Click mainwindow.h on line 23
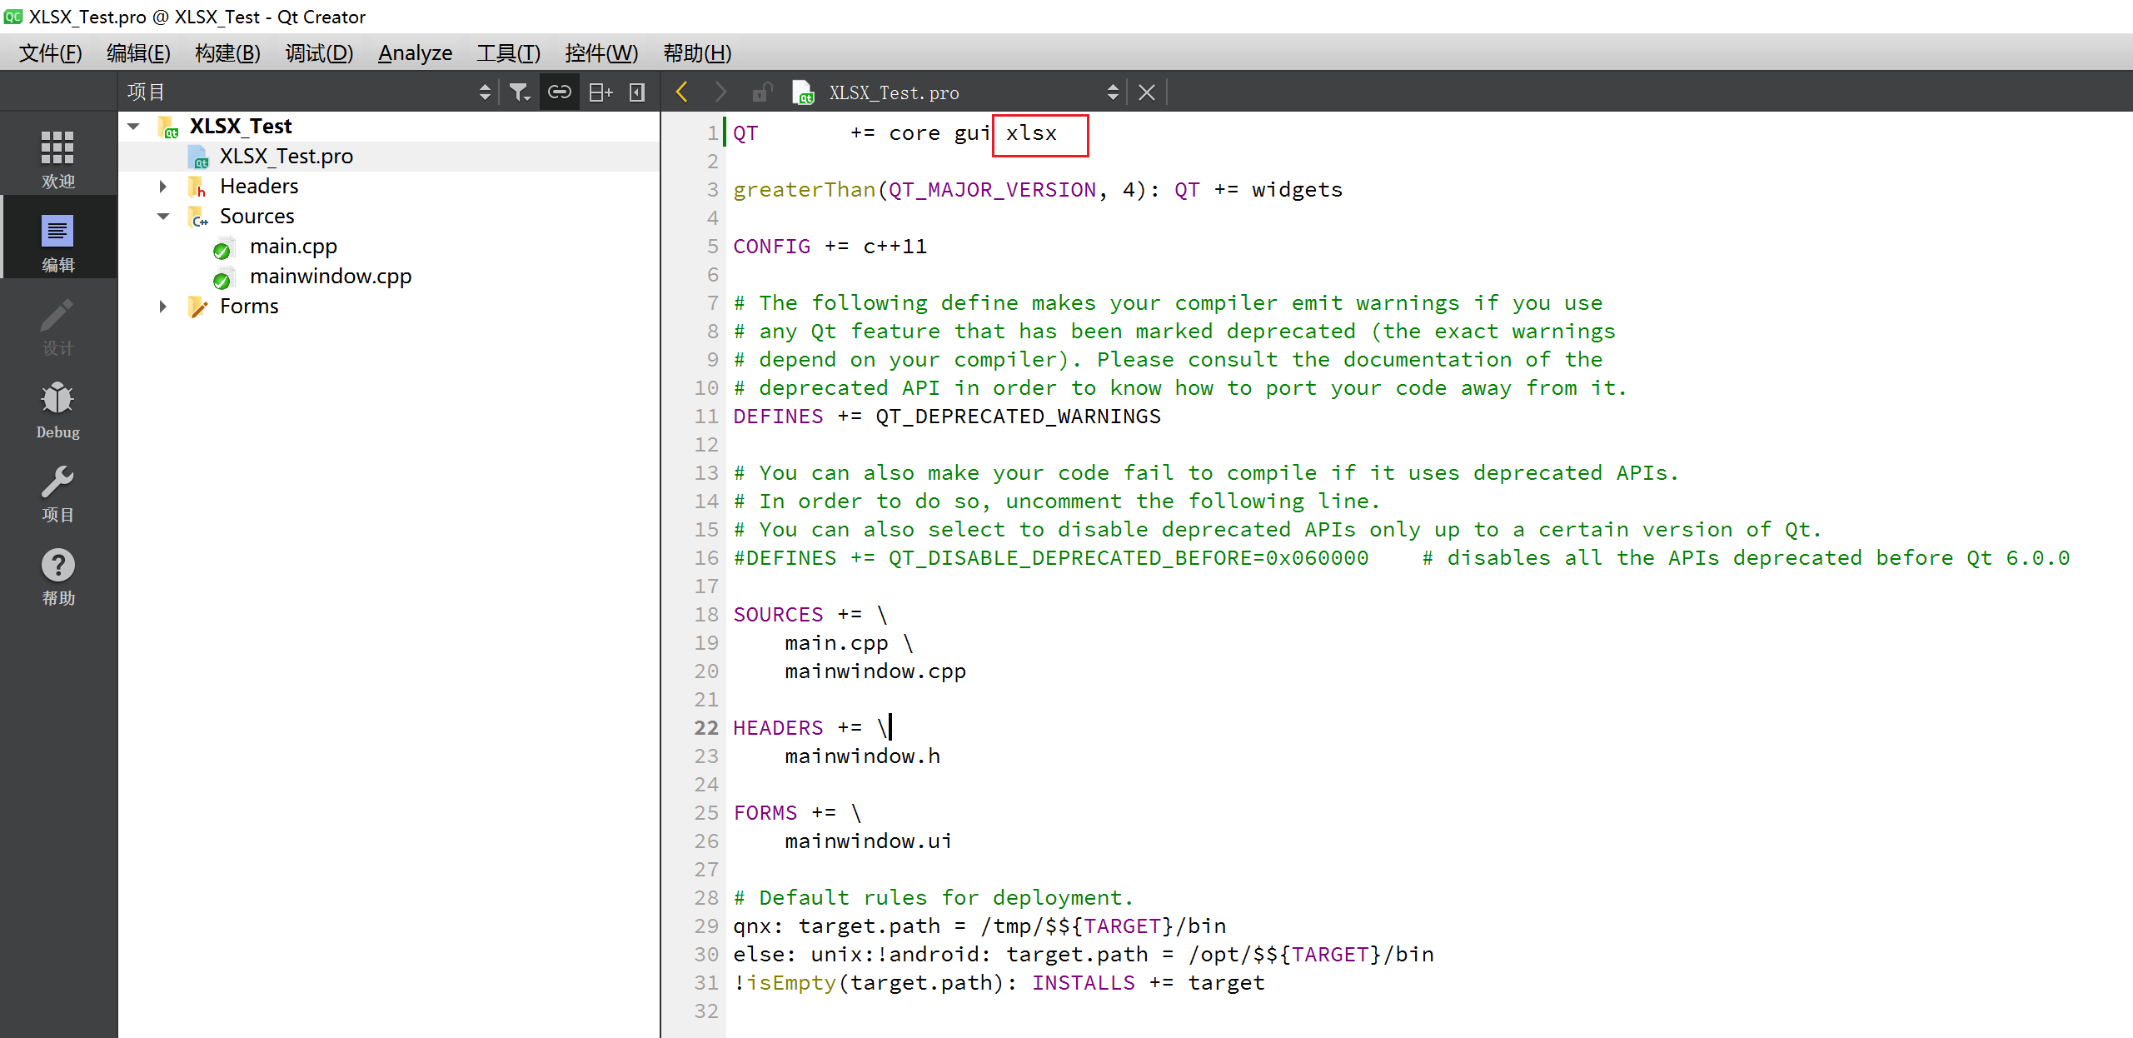The width and height of the screenshot is (2133, 1038). pos(862,756)
